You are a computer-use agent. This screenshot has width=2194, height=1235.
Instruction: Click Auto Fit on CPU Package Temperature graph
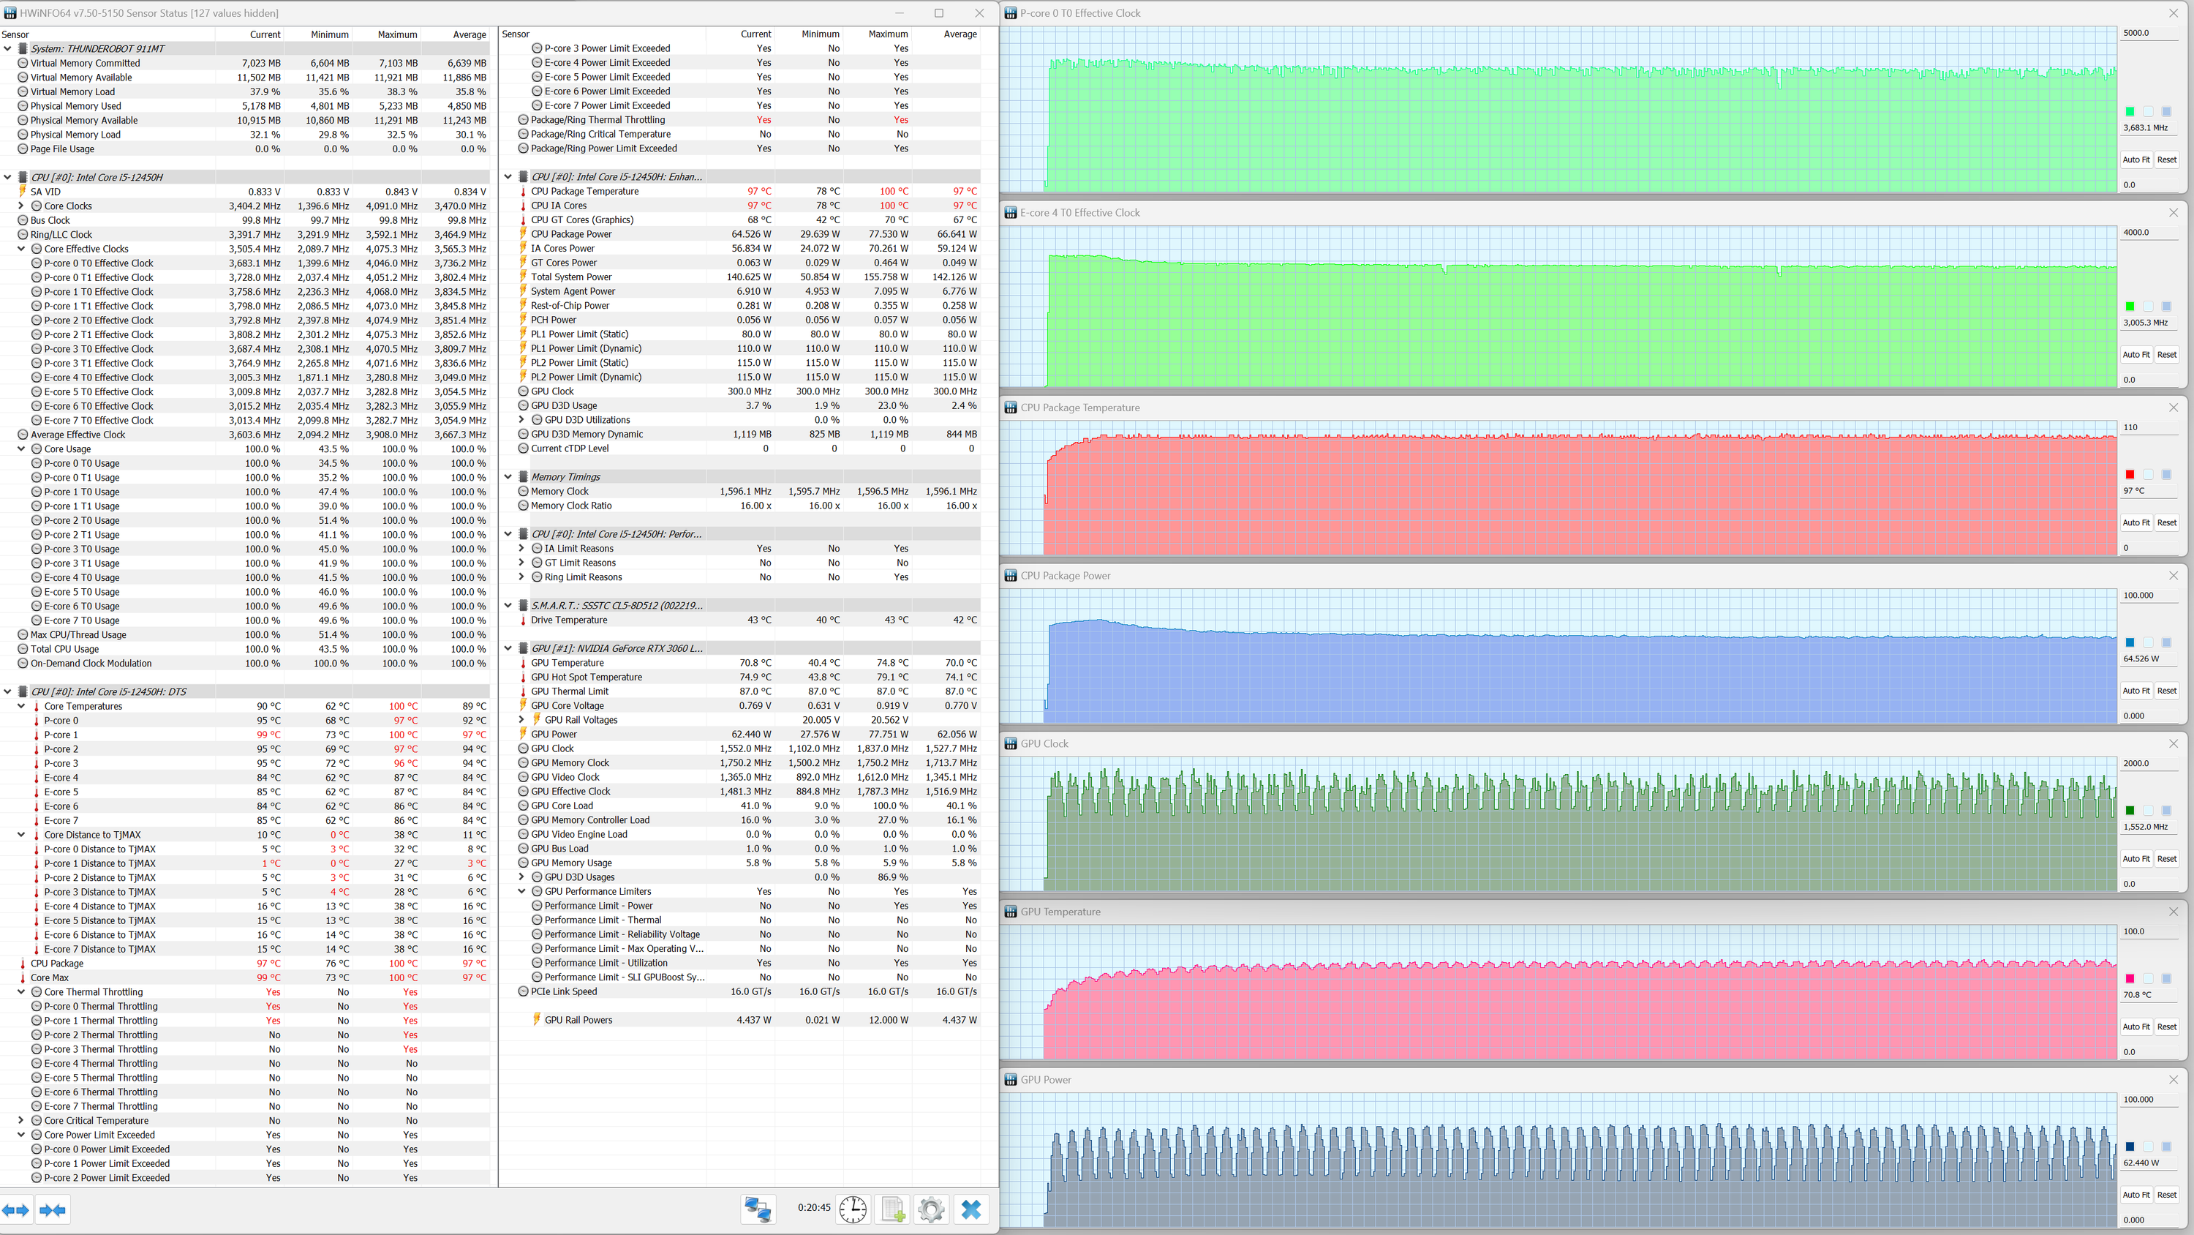(x=2135, y=522)
